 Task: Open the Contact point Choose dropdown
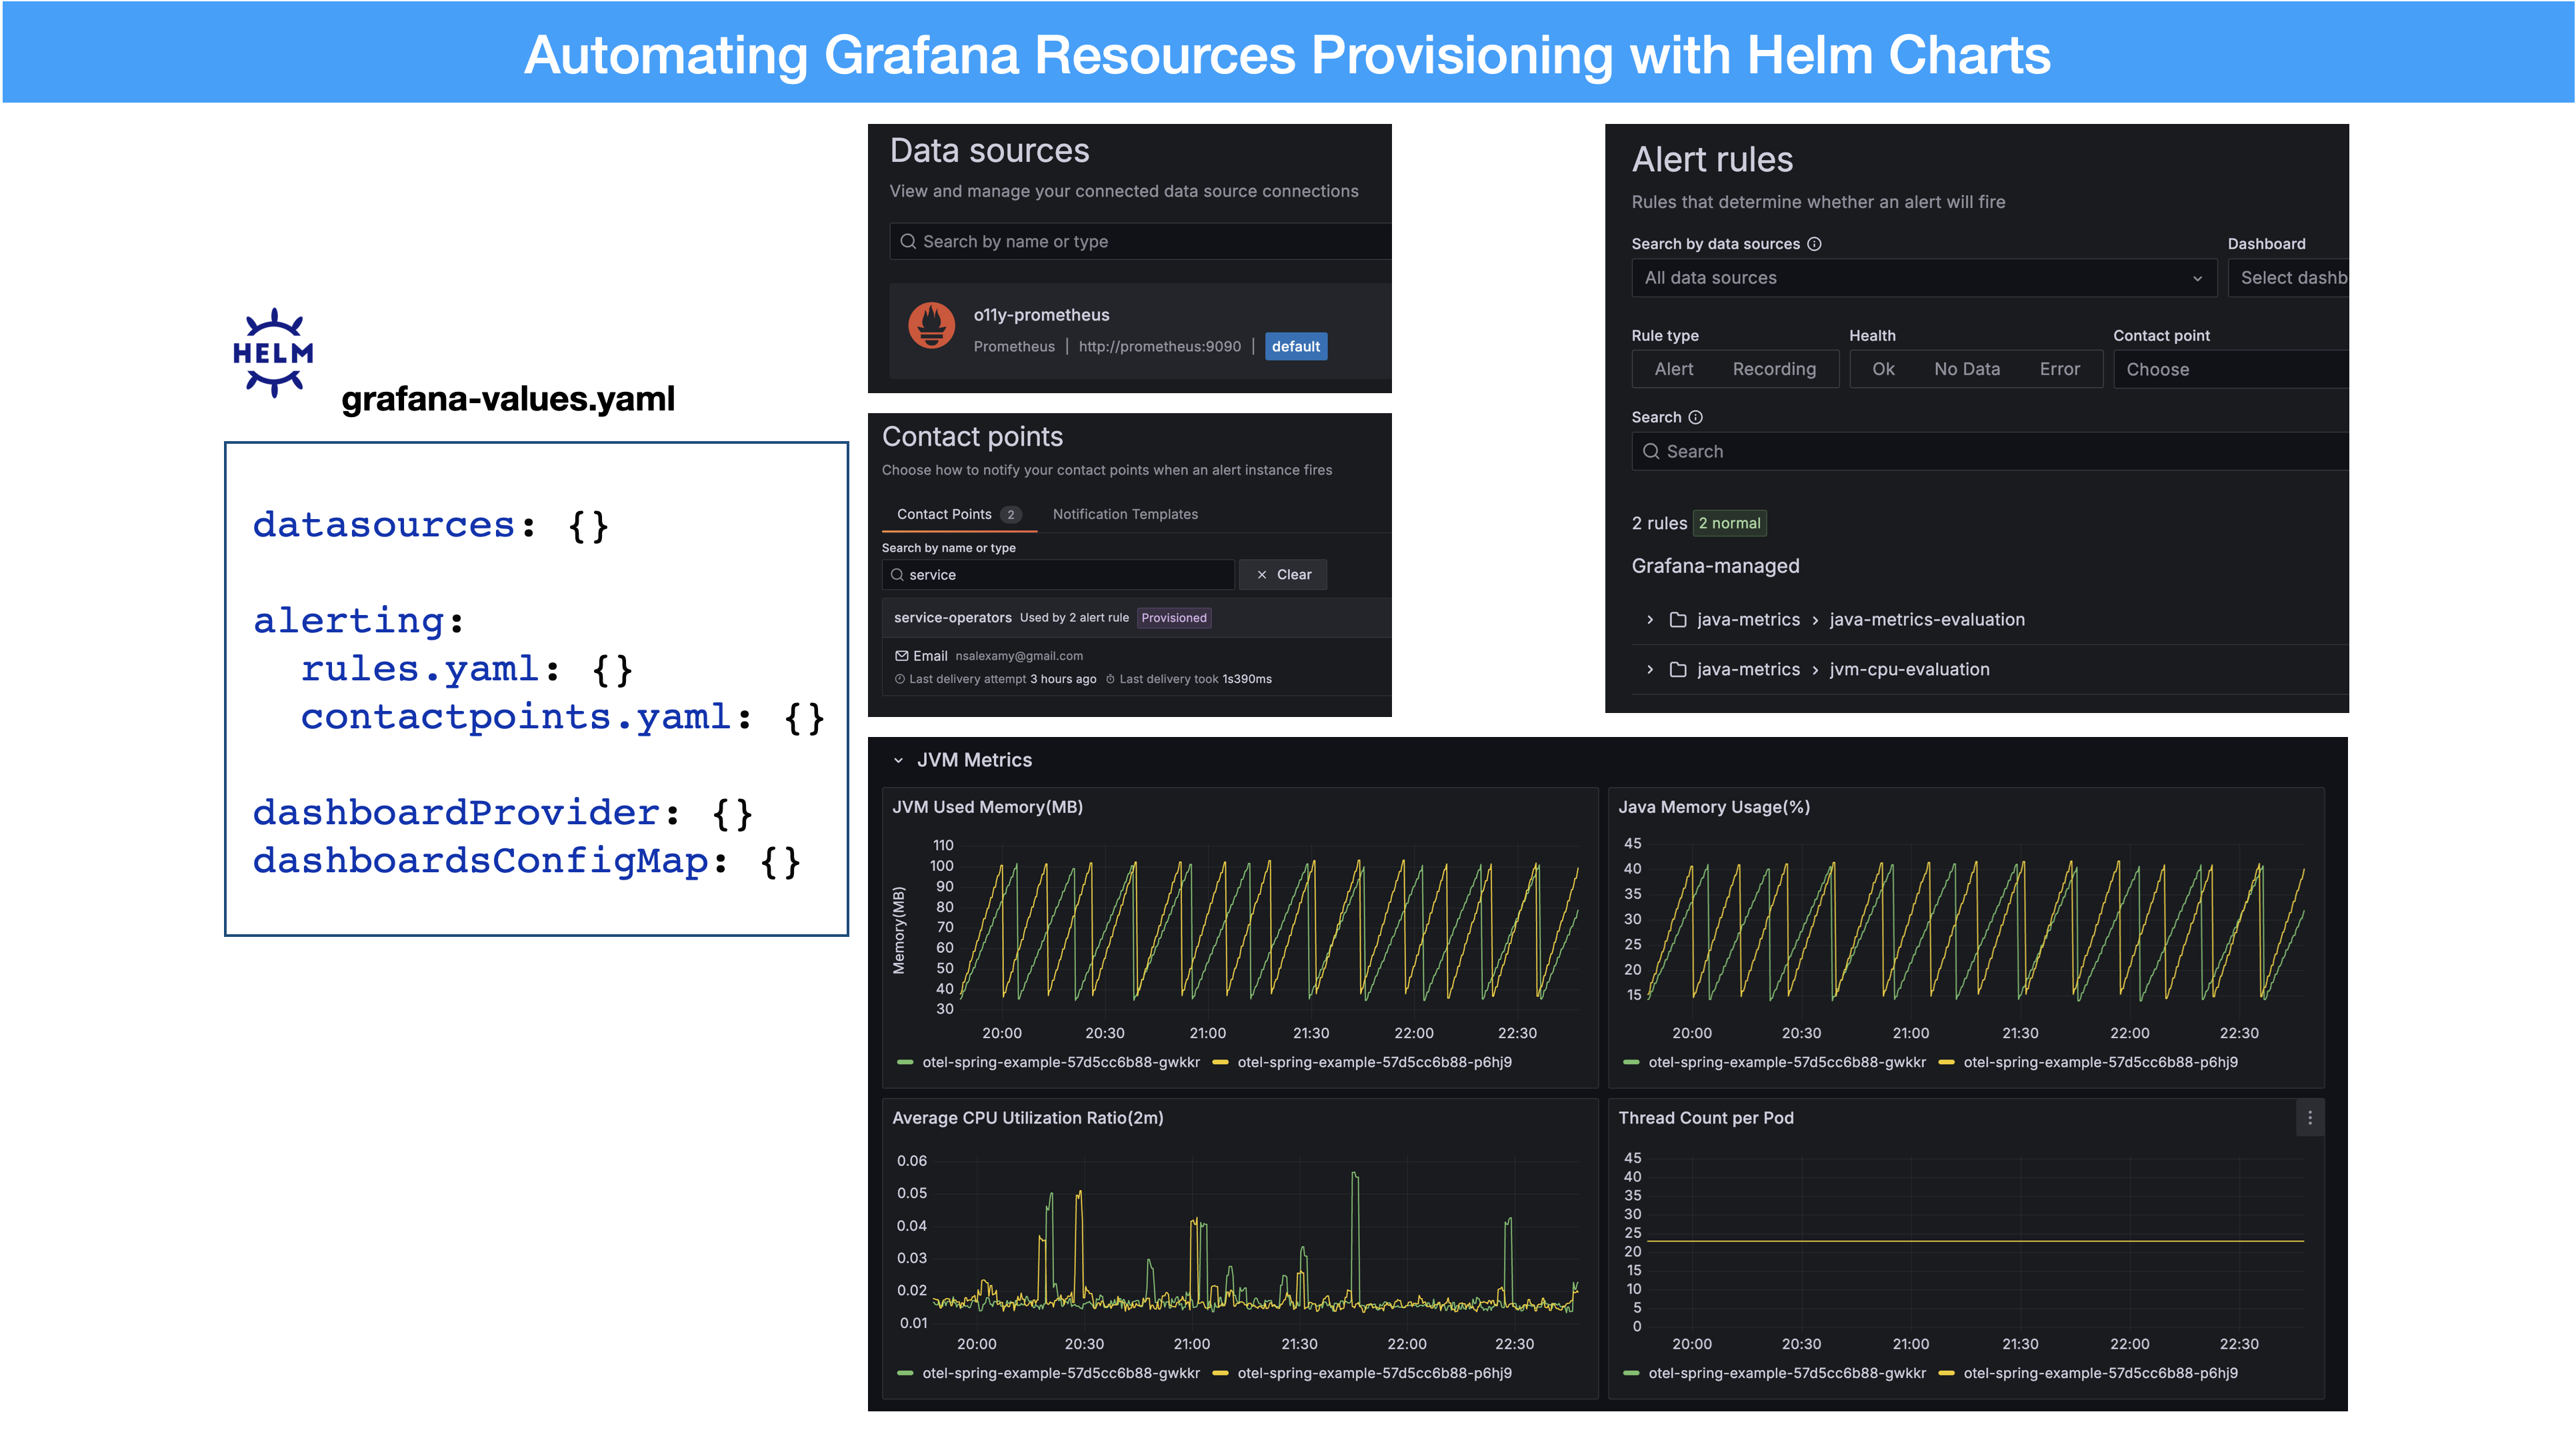pyautogui.click(x=2230, y=368)
